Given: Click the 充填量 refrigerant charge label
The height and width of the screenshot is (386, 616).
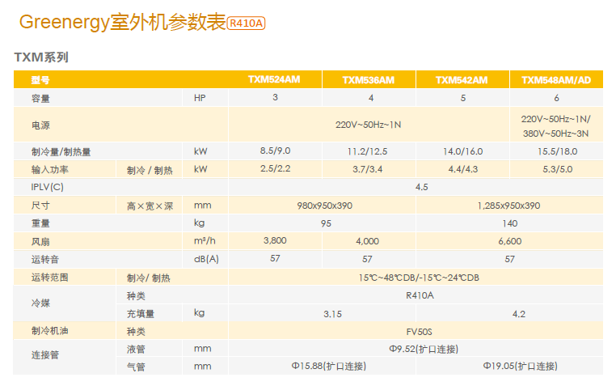Looking at the screenshot, I should click(x=140, y=312).
